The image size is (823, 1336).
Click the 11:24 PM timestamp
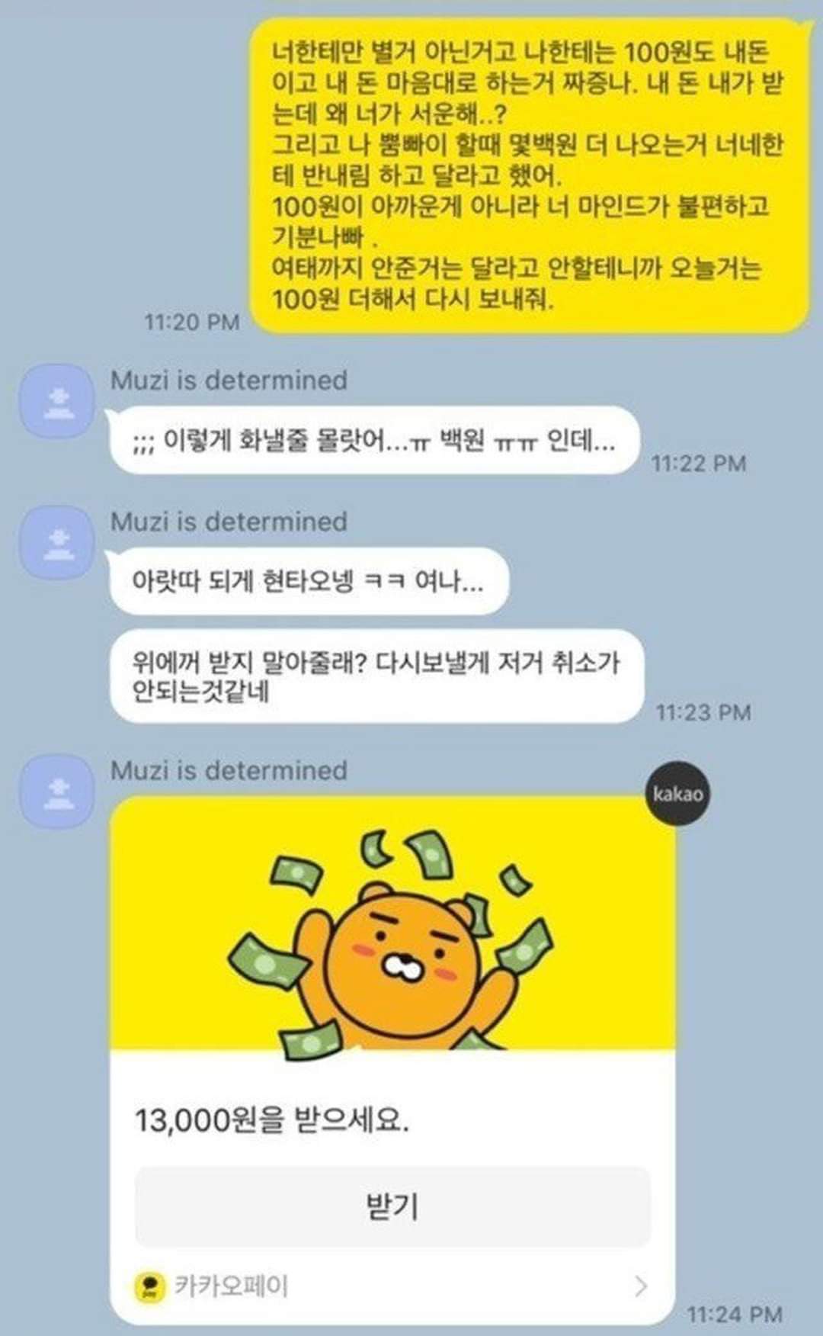[x=735, y=1314]
